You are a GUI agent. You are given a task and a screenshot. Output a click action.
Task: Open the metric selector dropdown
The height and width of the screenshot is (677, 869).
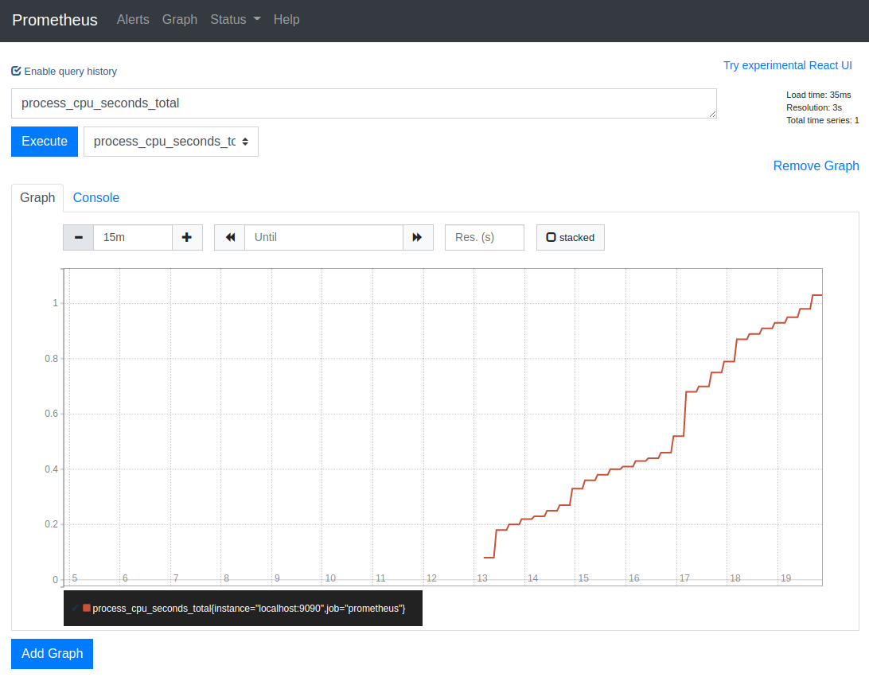point(170,142)
